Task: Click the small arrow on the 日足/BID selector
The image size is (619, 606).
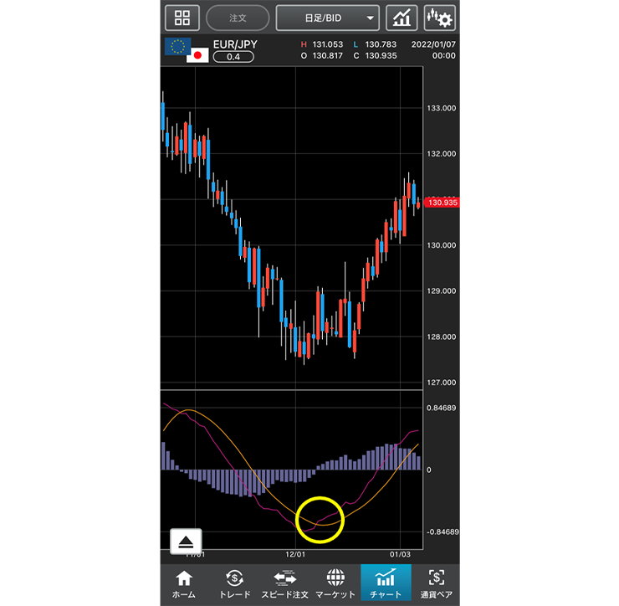Action: click(x=370, y=18)
